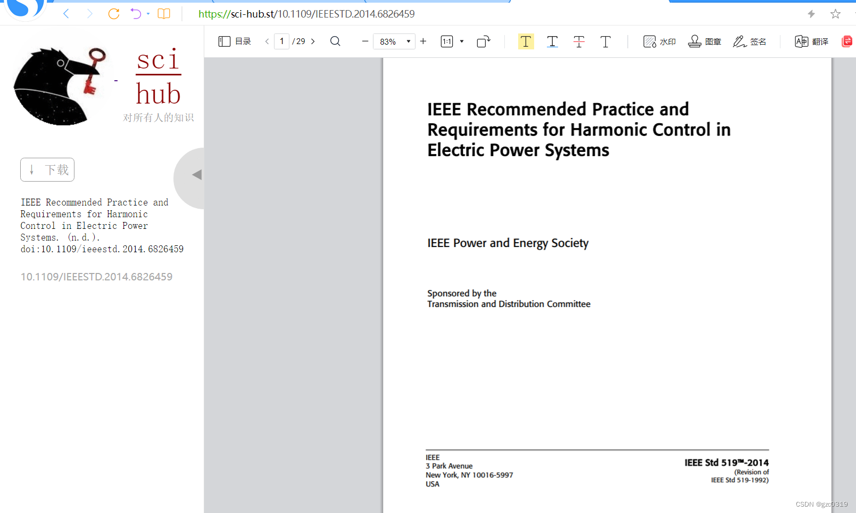The image size is (856, 513).
Task: Click '(Revision of' text in footer
Action: click(x=751, y=472)
